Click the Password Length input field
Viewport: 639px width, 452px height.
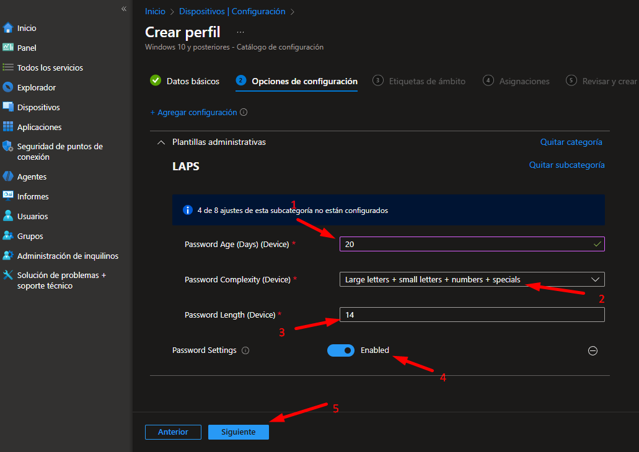(x=471, y=315)
